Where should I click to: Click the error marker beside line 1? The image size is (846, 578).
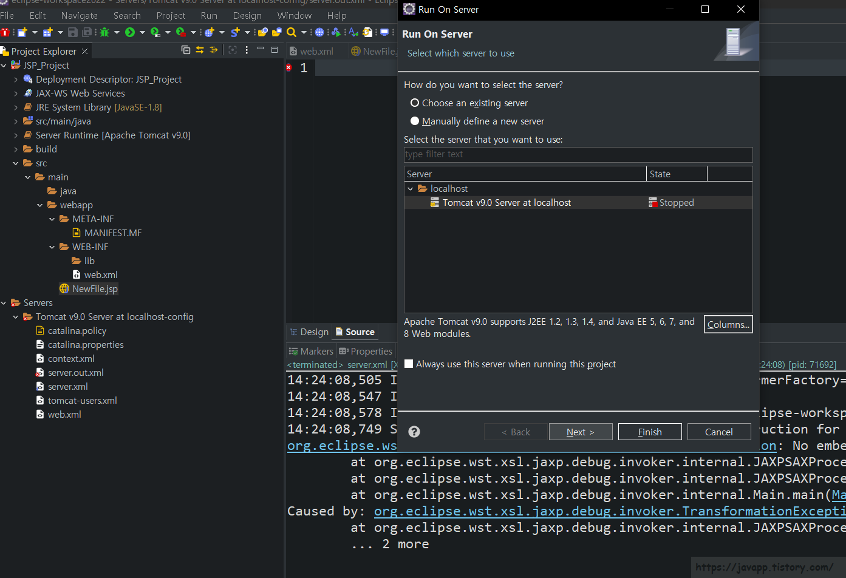[289, 67]
